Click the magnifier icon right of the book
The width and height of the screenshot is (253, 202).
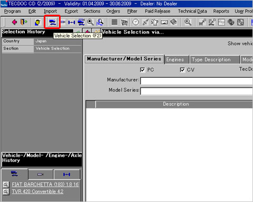point(188,22)
